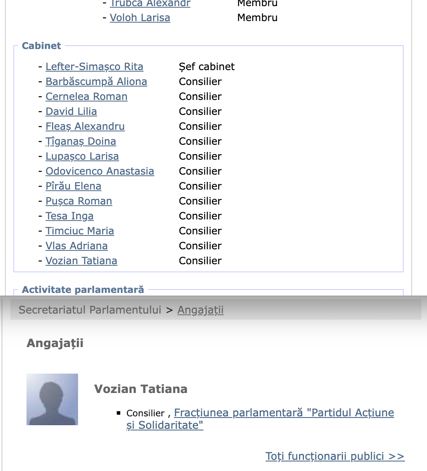Select the Pușca Roman link

(78, 201)
